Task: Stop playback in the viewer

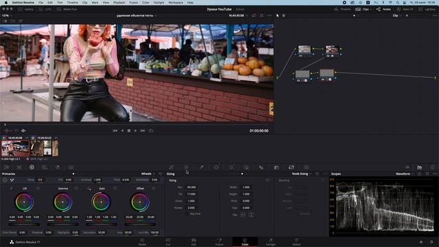Action: [x=129, y=130]
